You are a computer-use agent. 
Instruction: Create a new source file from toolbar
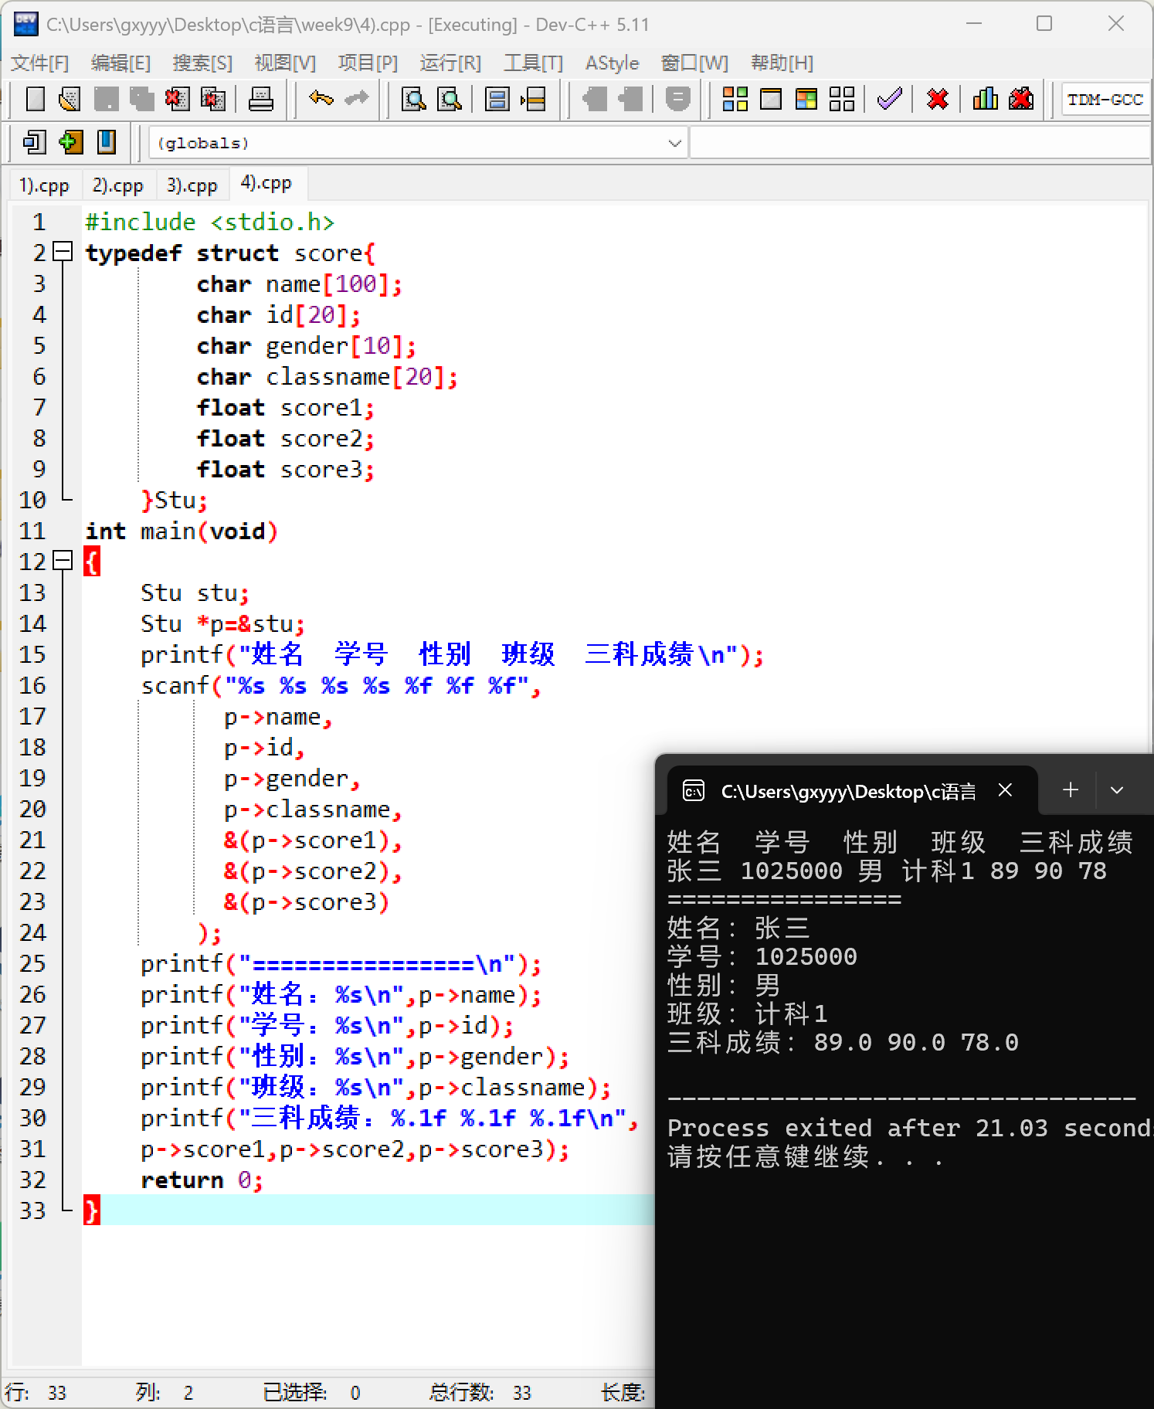36,99
